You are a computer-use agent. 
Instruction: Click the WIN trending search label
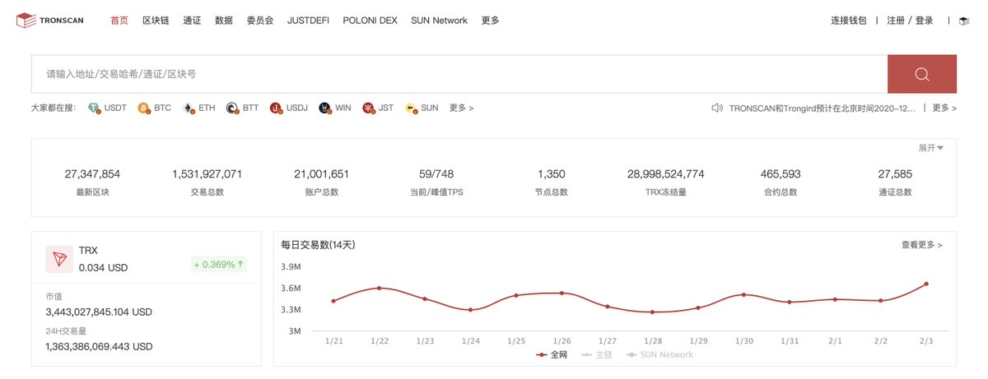point(343,108)
